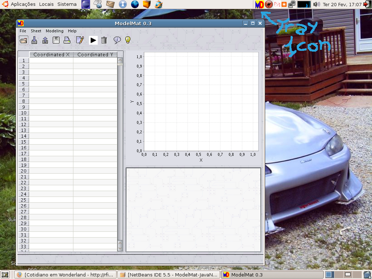Click the orange update notifier tray icon
Screen dimensions: 372x279
(284, 4)
